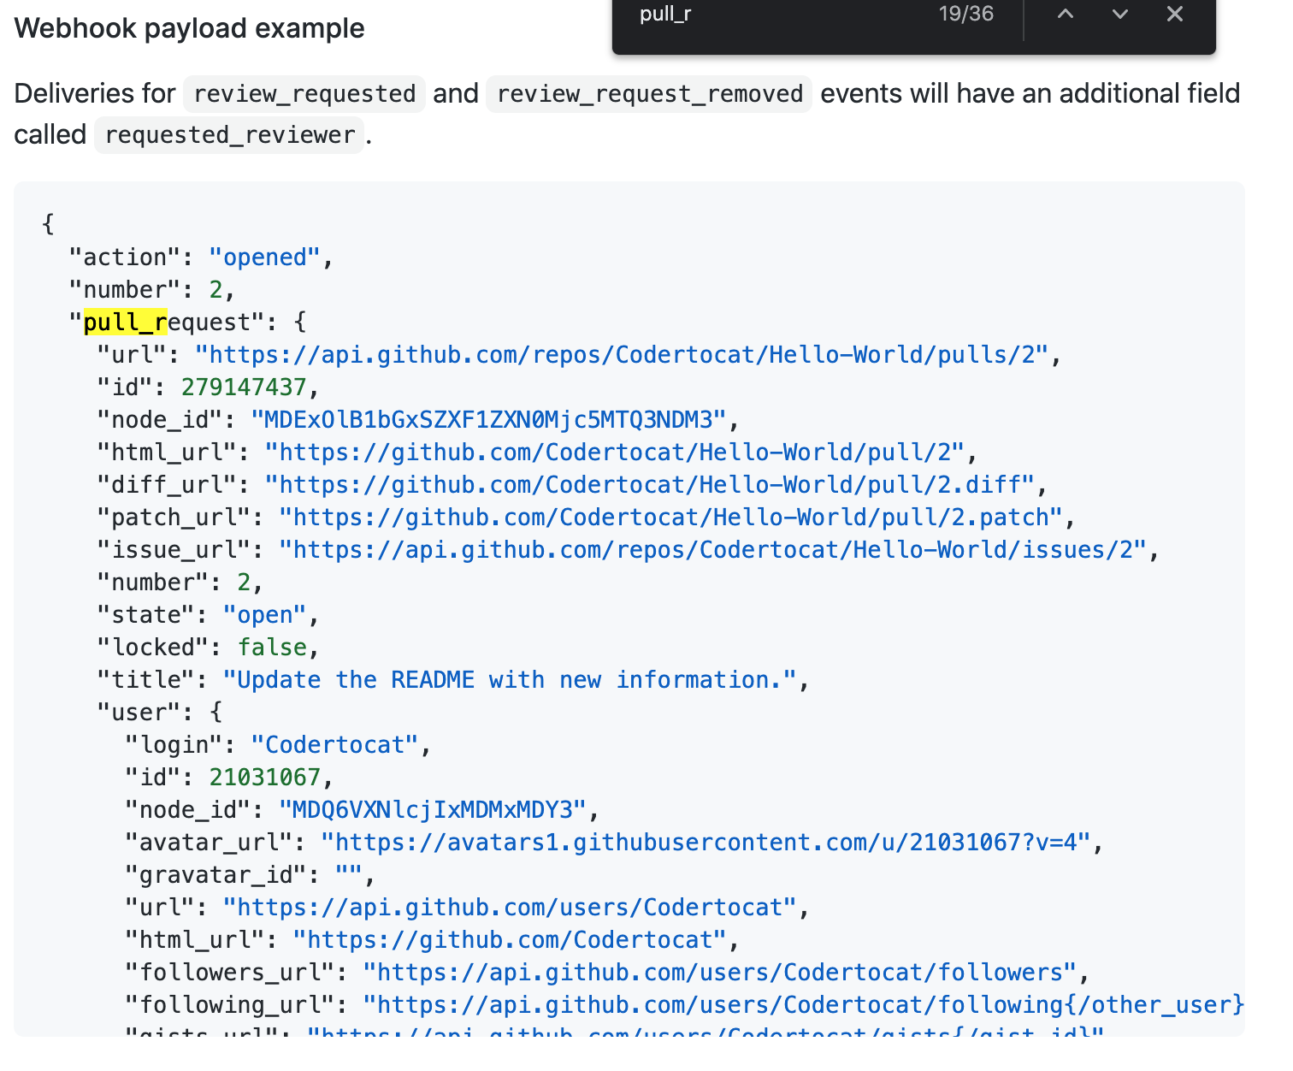Go to next find match arrow
The image size is (1293, 1071).
click(x=1119, y=14)
